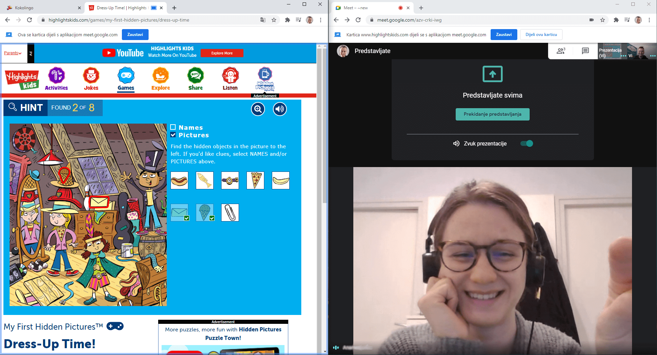
Task: Open Meet chat messages icon
Action: coord(585,51)
